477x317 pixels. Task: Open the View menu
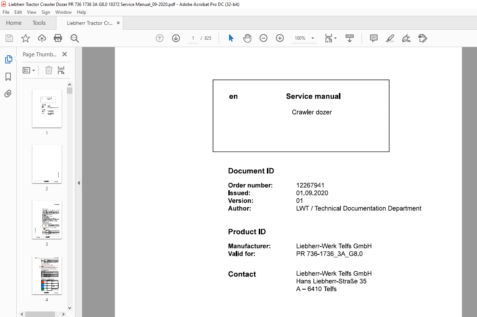pyautogui.click(x=32, y=12)
